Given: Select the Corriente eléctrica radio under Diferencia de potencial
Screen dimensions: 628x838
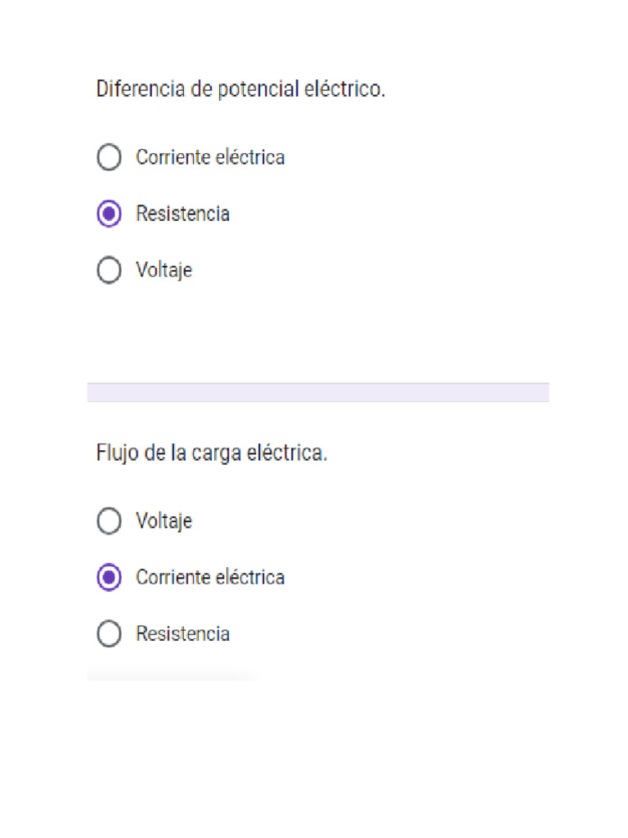Looking at the screenshot, I should (x=109, y=157).
